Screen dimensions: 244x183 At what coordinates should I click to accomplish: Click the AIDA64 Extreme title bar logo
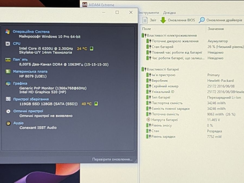85,5
